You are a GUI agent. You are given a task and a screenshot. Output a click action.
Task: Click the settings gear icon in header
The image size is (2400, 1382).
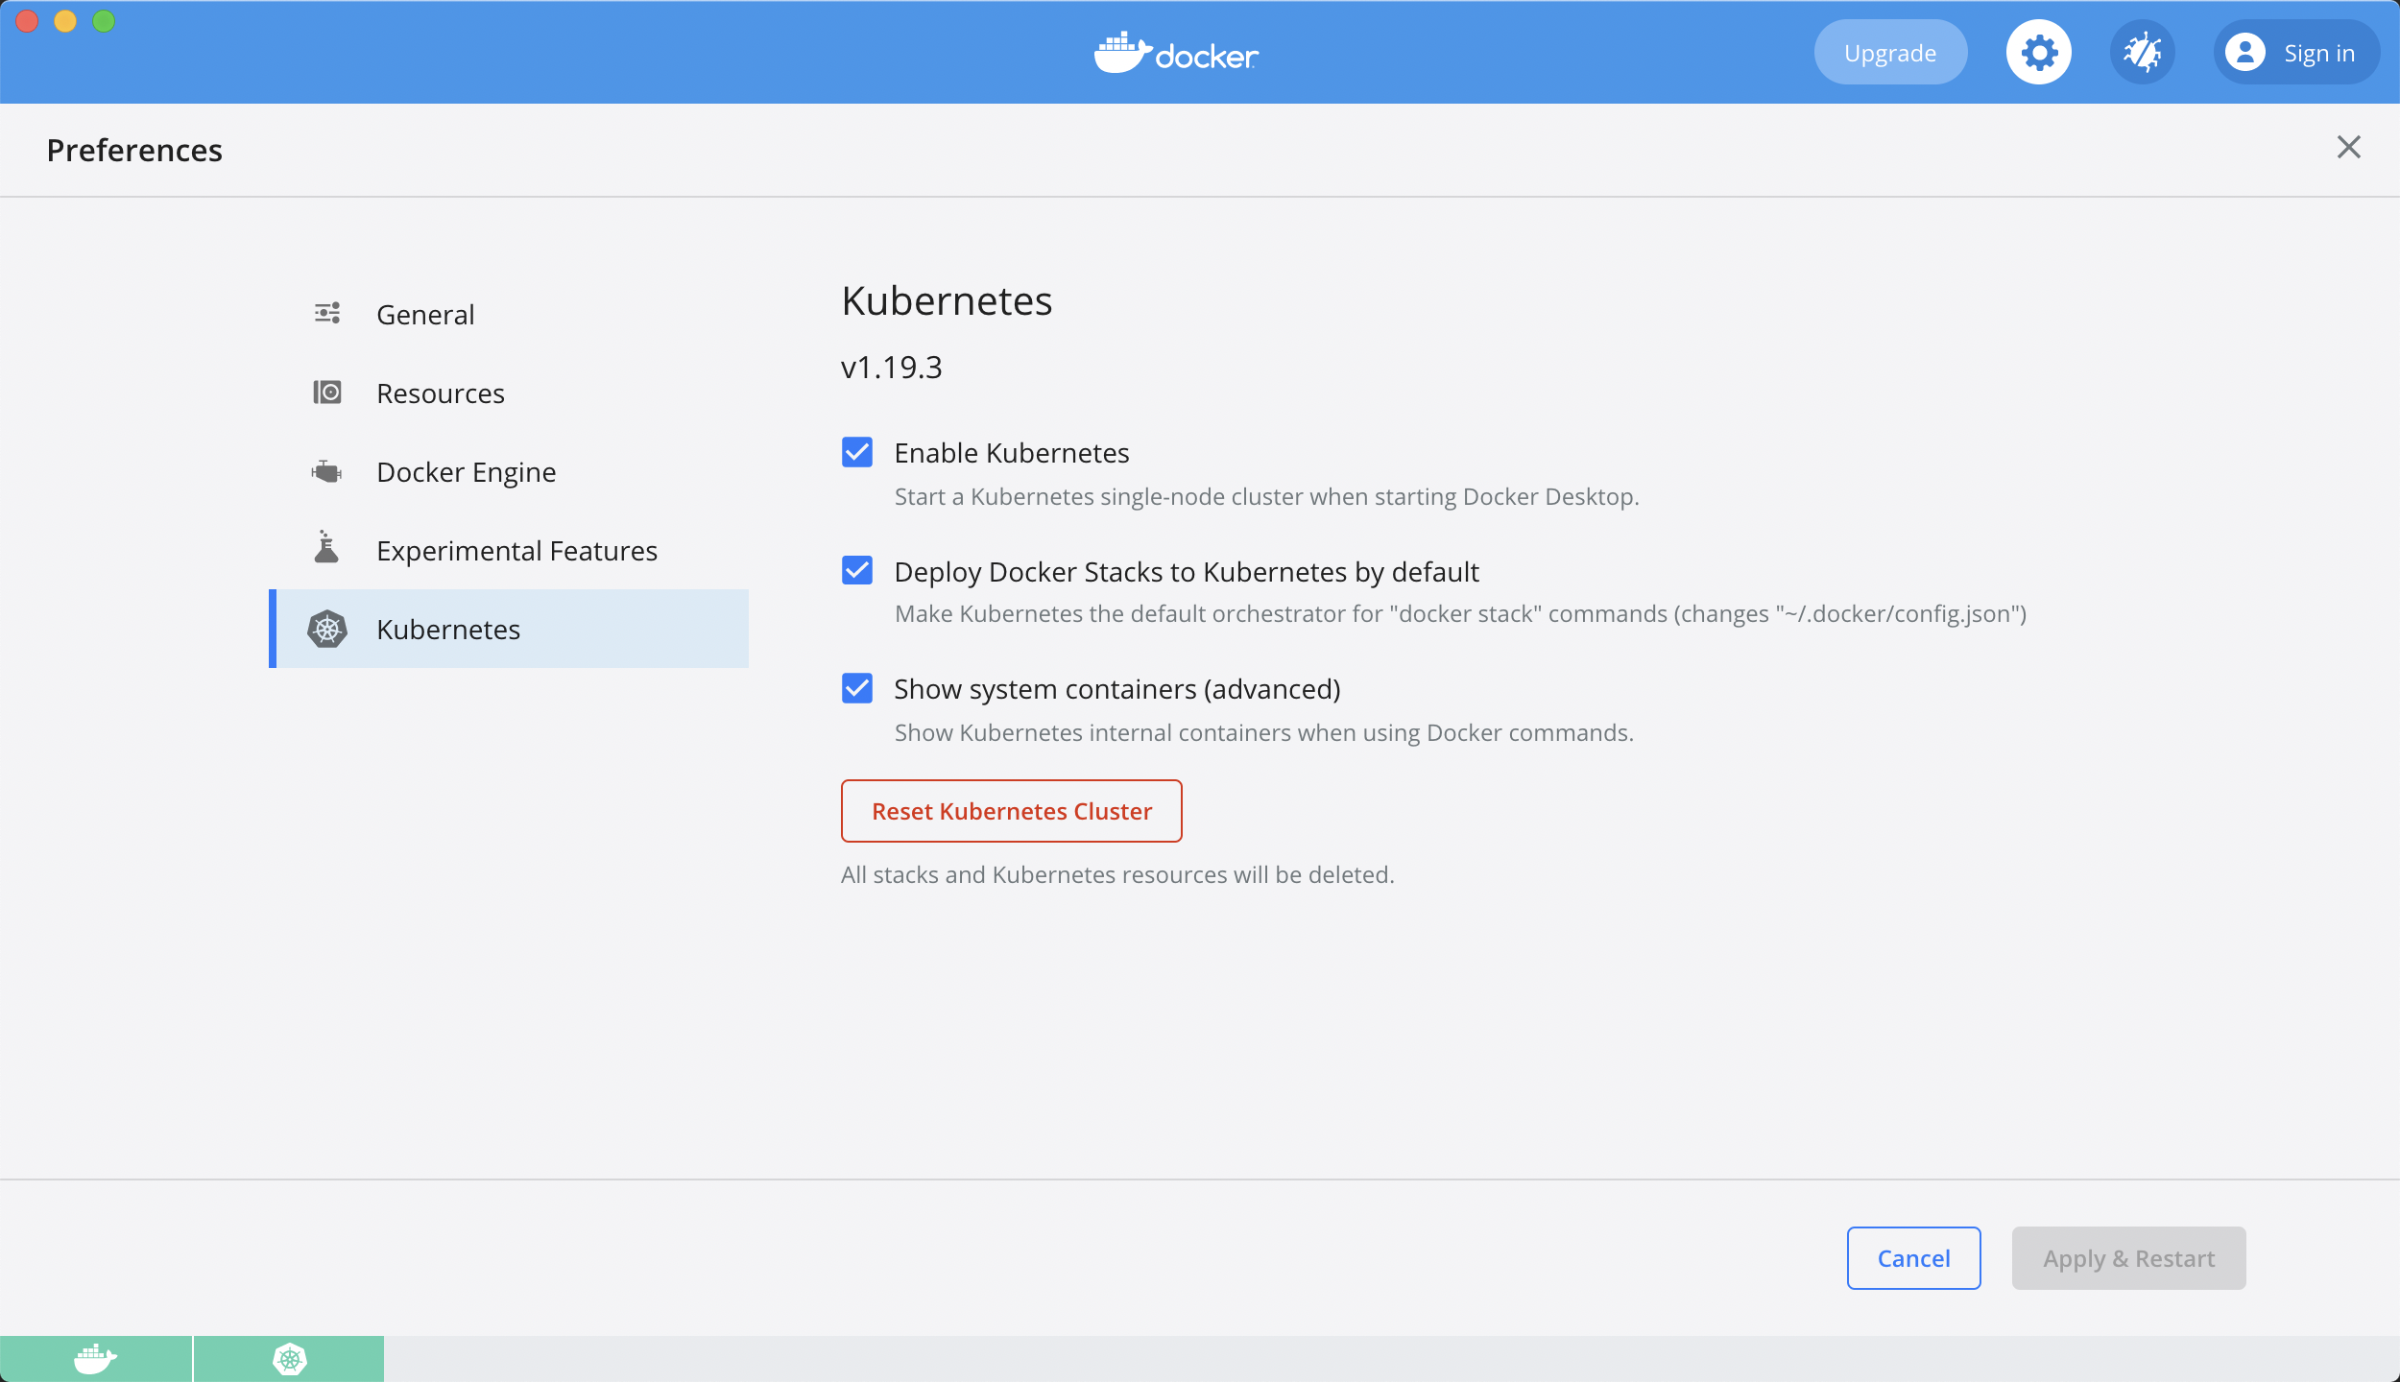pos(2038,53)
